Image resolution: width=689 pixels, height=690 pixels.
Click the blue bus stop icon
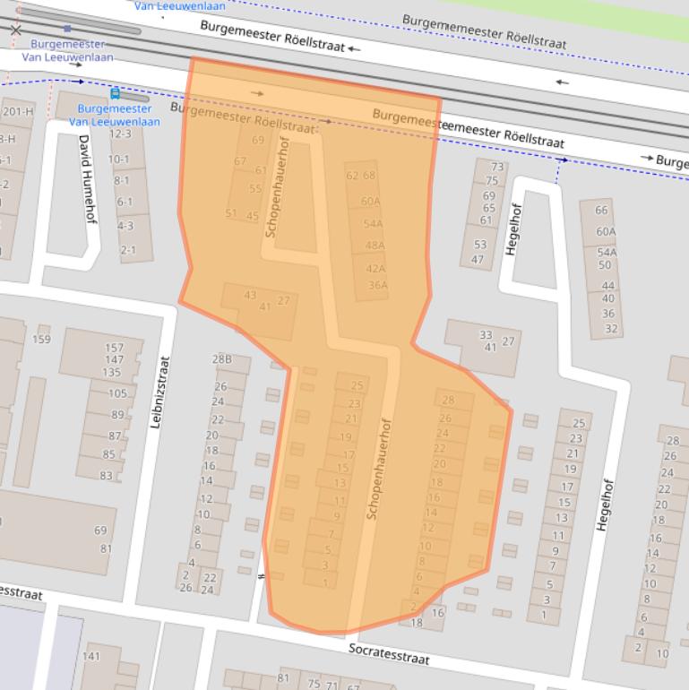(115, 94)
